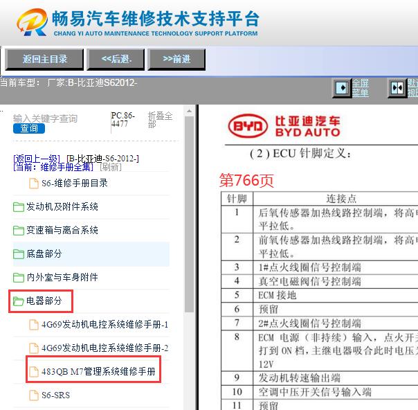Click the file icon of S6-SRS
The width and height of the screenshot is (418, 410).
[34, 395]
